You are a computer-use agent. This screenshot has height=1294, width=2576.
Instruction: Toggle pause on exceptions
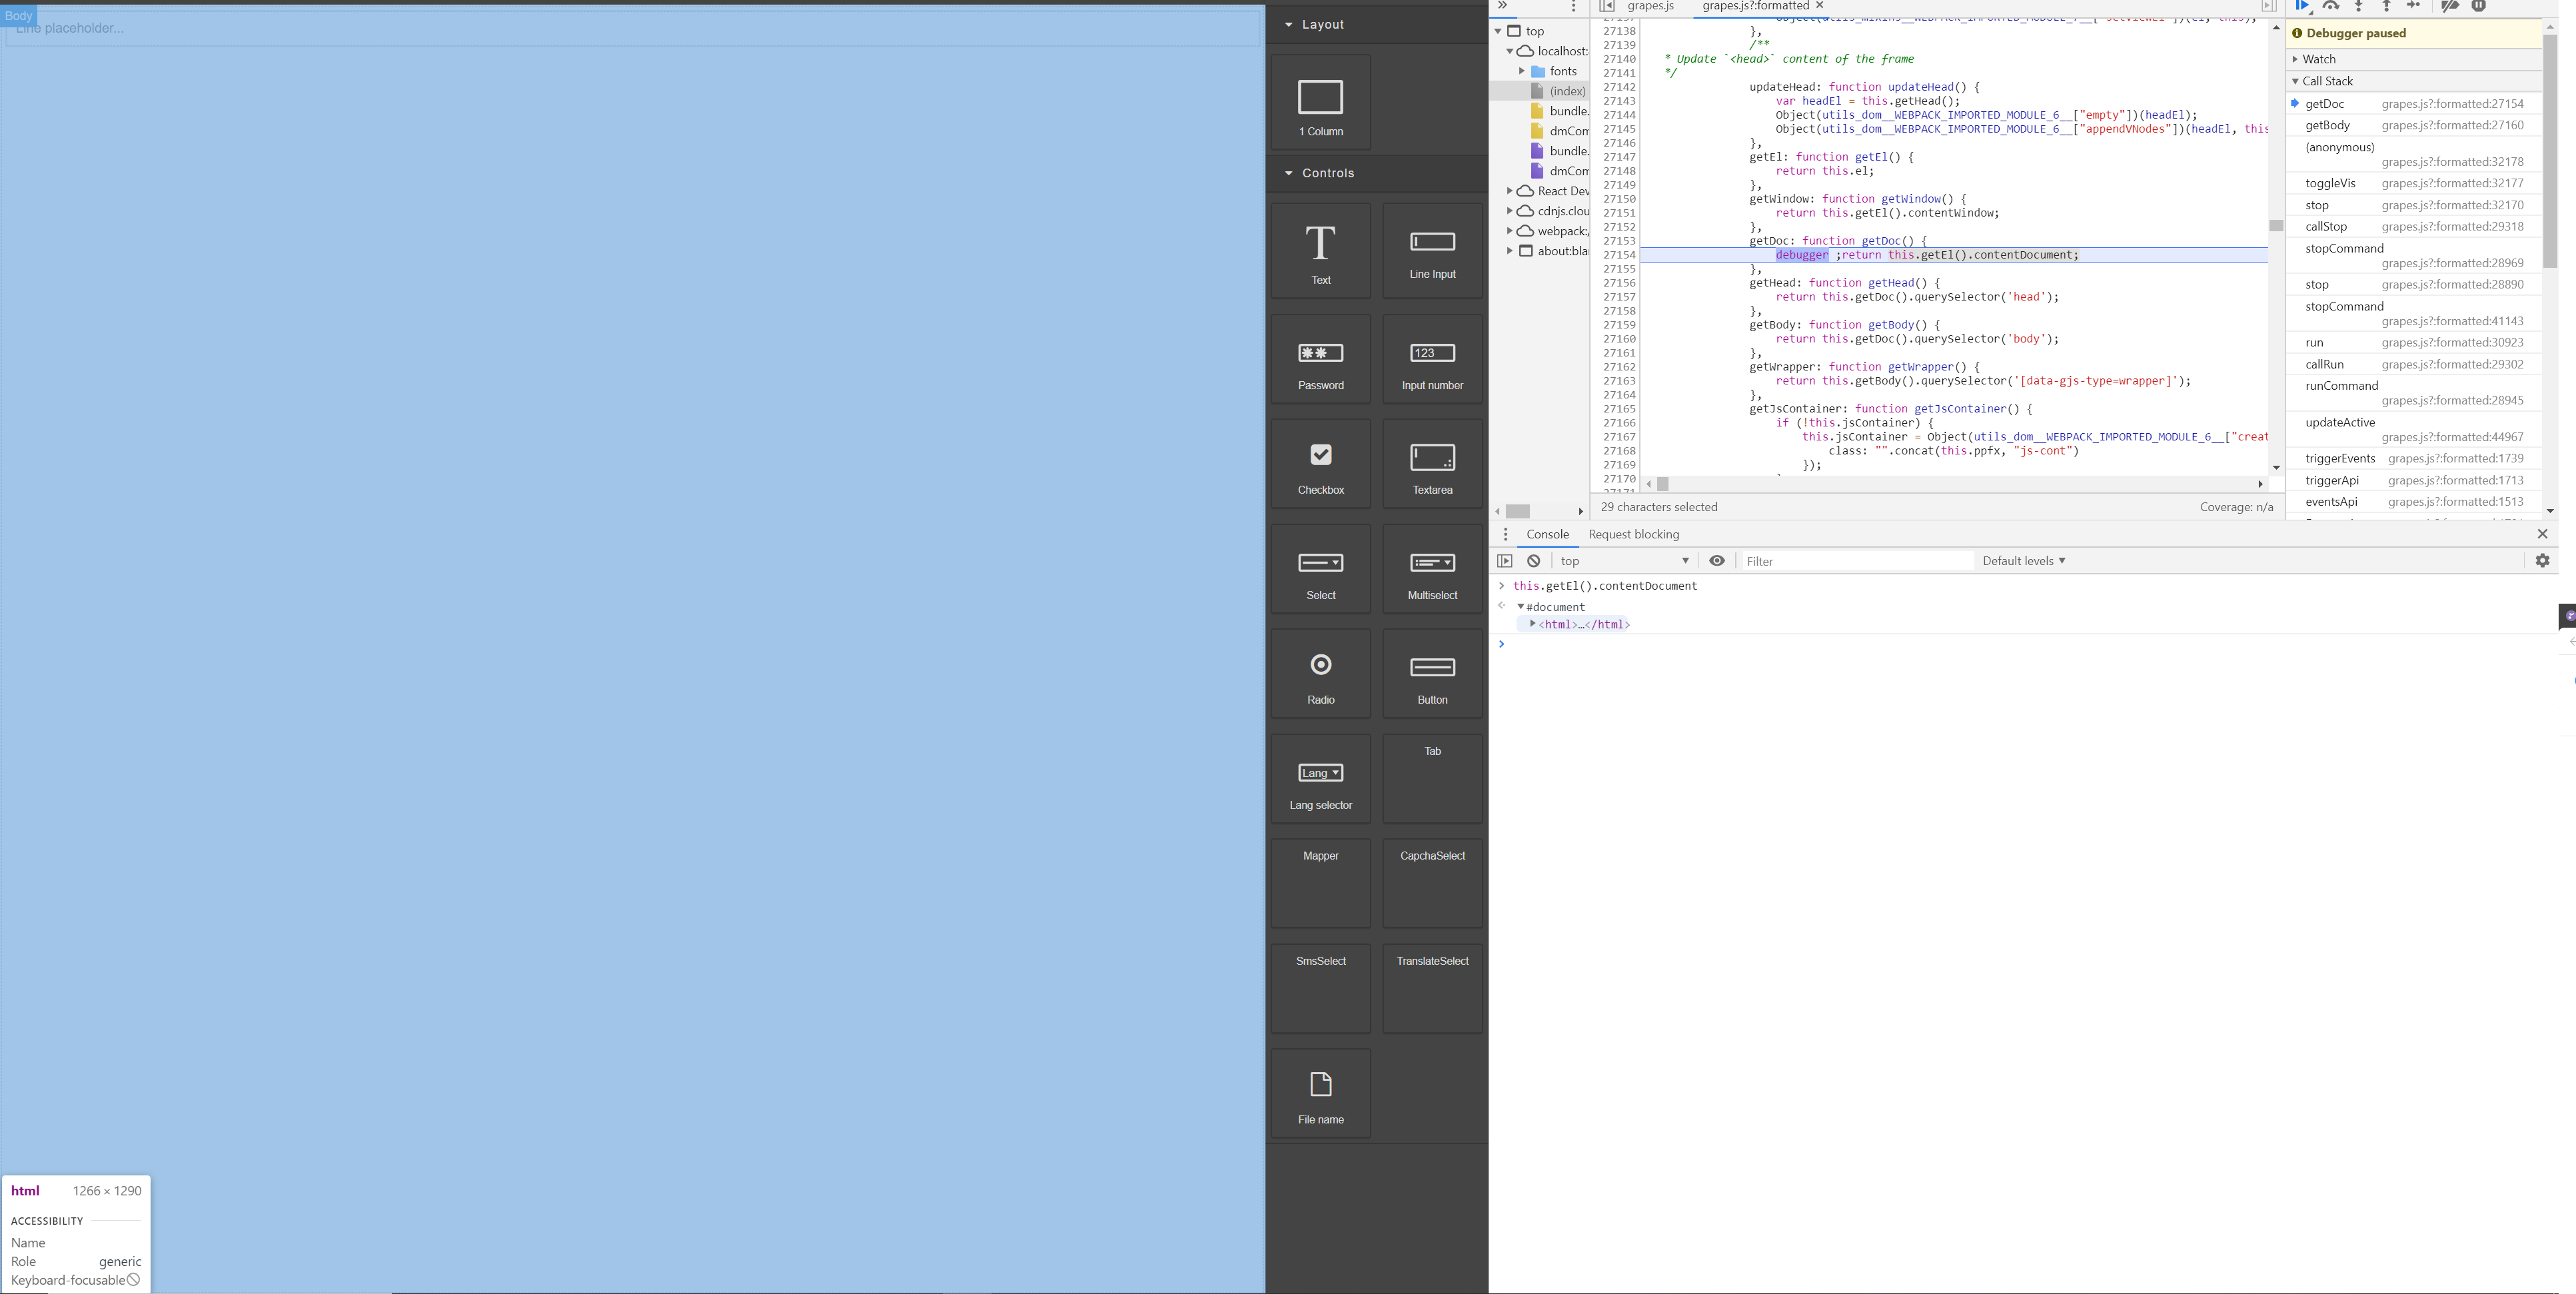coord(2479,6)
